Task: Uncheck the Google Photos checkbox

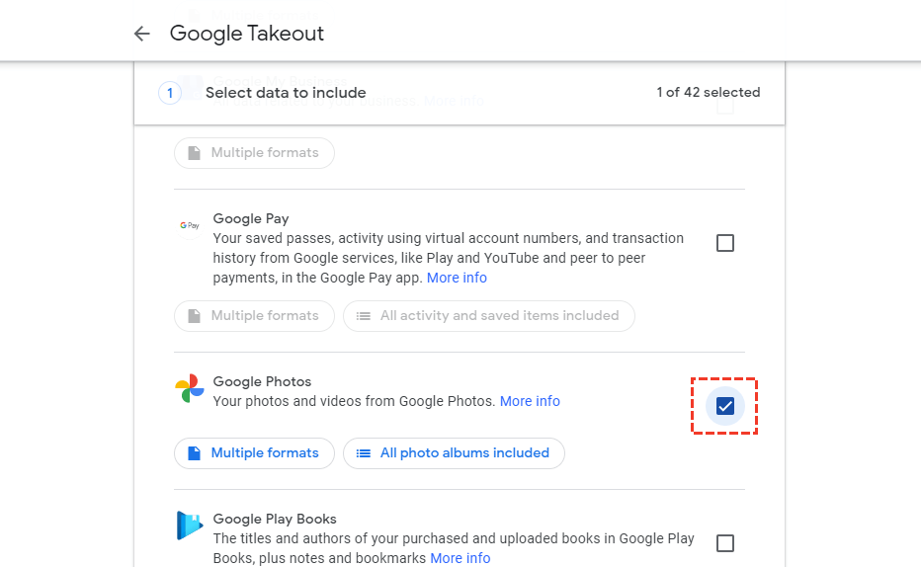Action: [x=725, y=406]
